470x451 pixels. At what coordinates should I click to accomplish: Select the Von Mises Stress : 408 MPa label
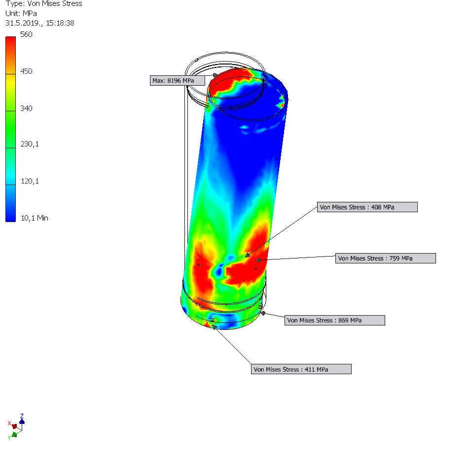367,207
